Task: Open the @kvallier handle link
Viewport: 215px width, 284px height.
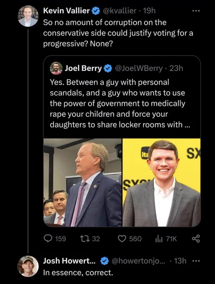Action: click(120, 11)
